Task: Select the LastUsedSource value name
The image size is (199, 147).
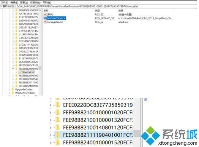Action: tap(56, 18)
